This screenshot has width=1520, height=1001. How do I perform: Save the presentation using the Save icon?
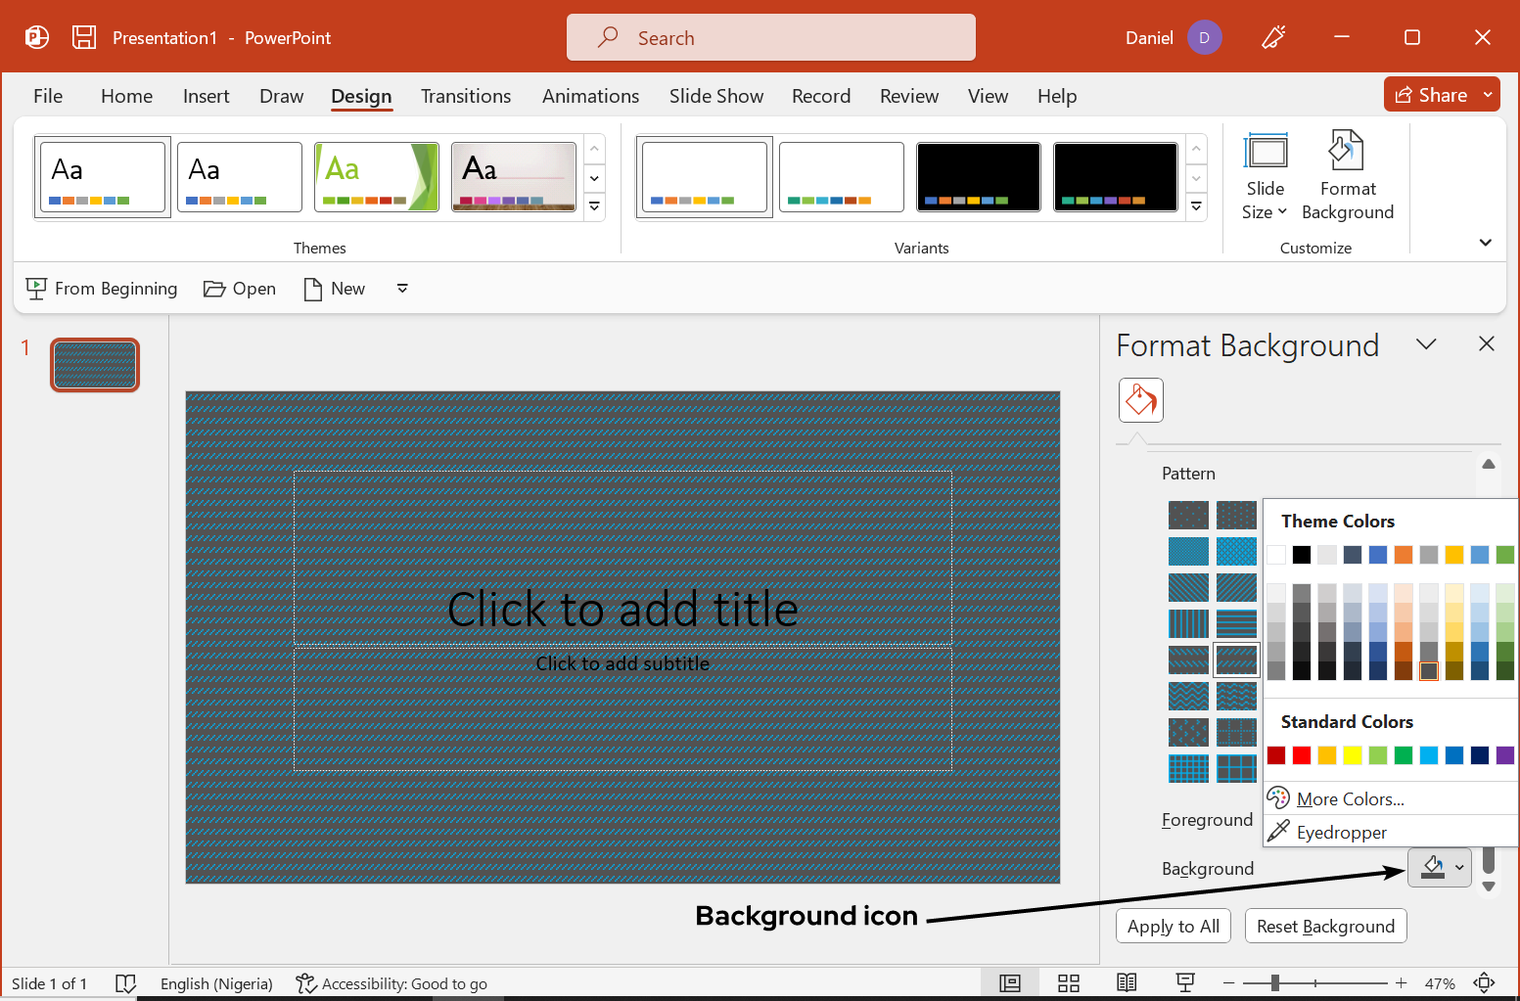pos(84,36)
